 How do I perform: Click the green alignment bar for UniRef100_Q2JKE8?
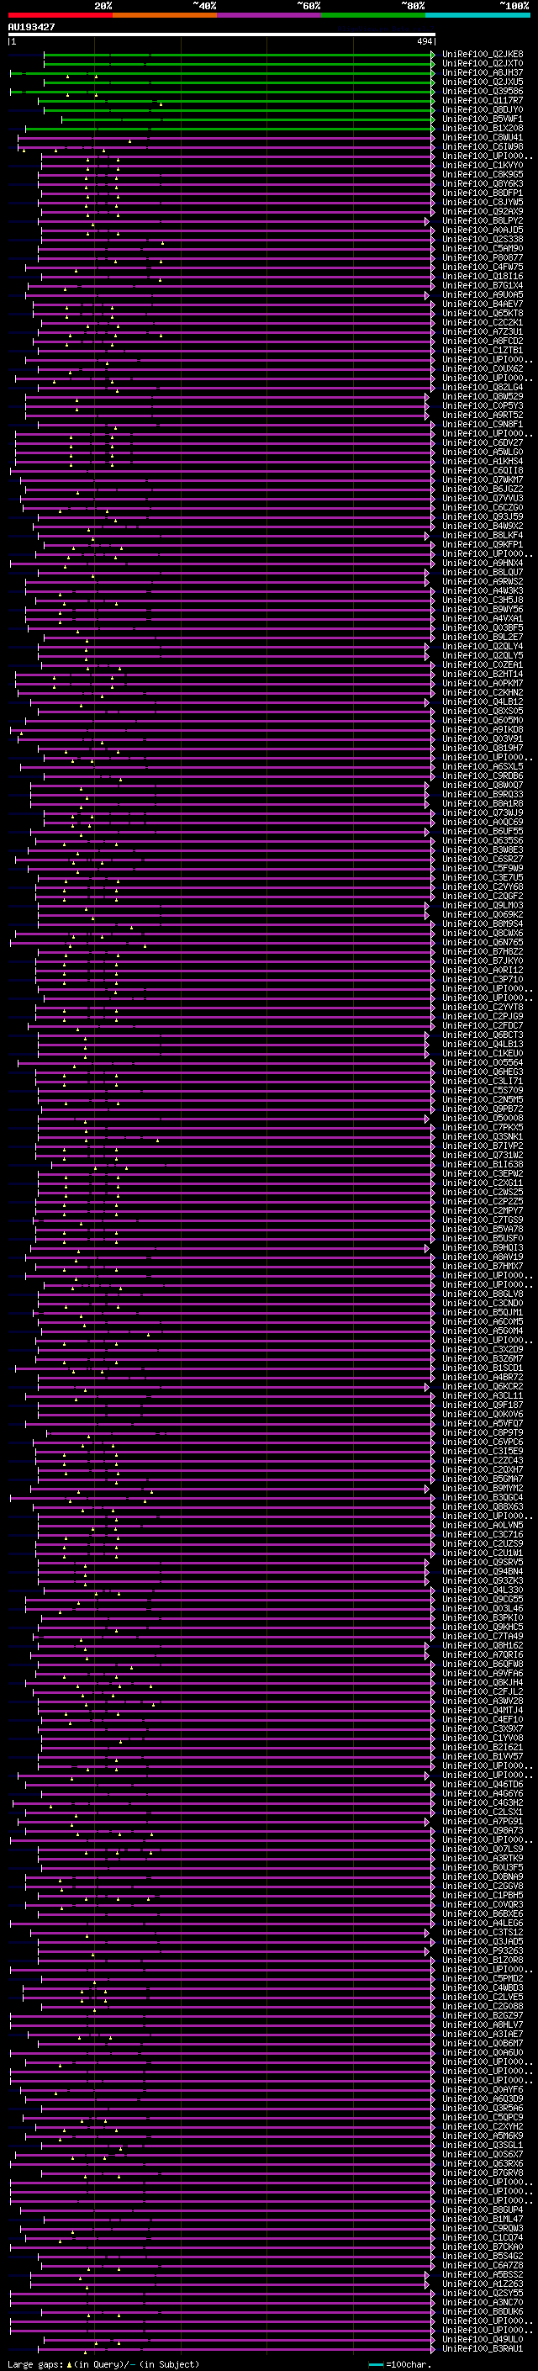[x=239, y=55]
